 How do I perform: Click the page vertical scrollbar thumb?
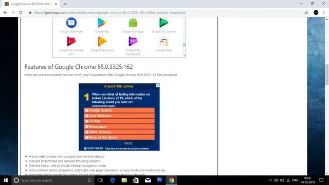pyautogui.click(x=327, y=75)
